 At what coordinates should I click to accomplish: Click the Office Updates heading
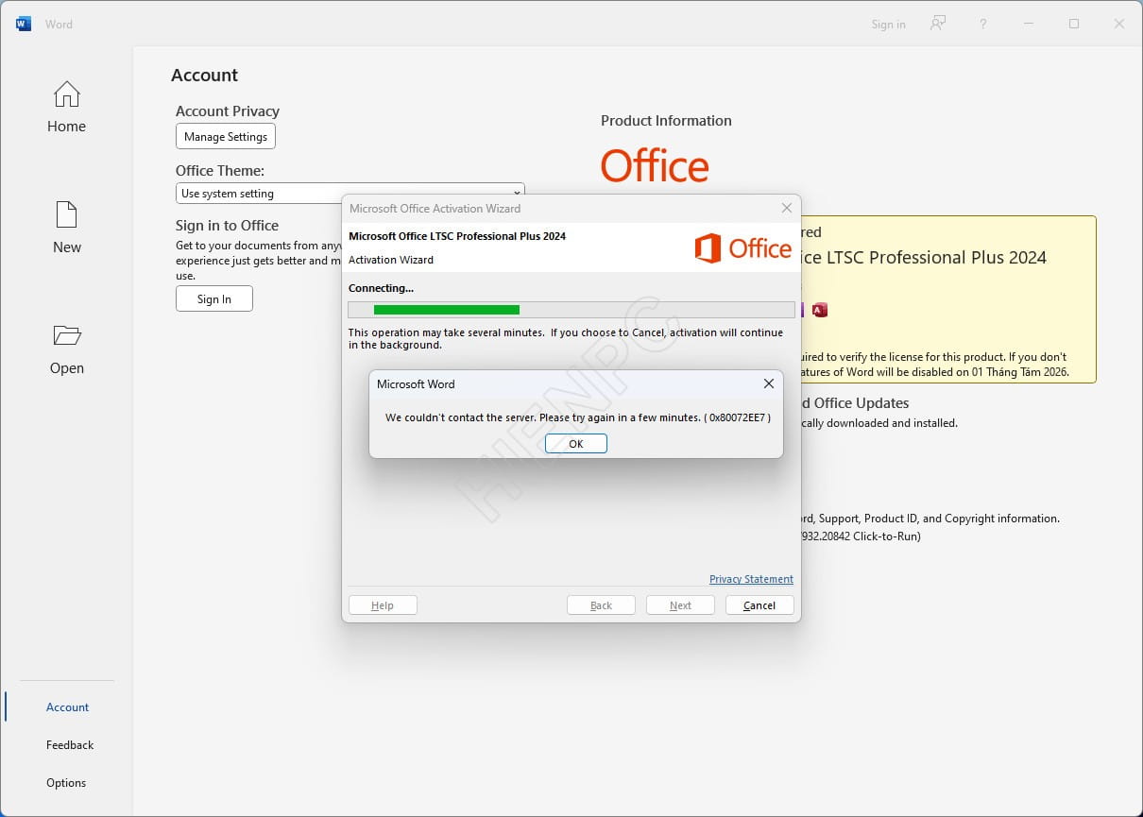855,402
